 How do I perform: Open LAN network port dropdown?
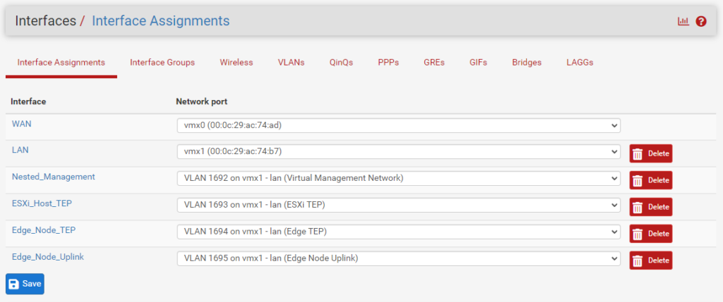(x=398, y=151)
